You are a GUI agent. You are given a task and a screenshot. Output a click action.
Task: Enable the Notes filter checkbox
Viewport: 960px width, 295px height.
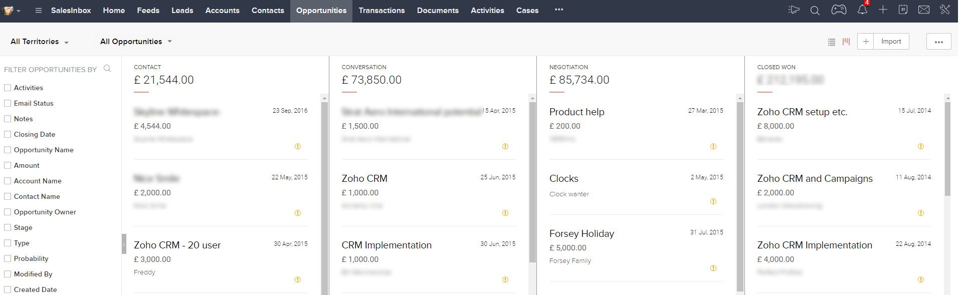coord(8,119)
